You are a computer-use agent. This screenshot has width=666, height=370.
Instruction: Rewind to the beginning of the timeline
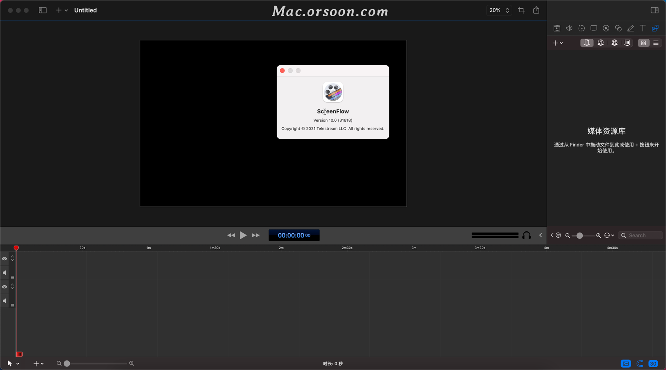click(x=231, y=235)
